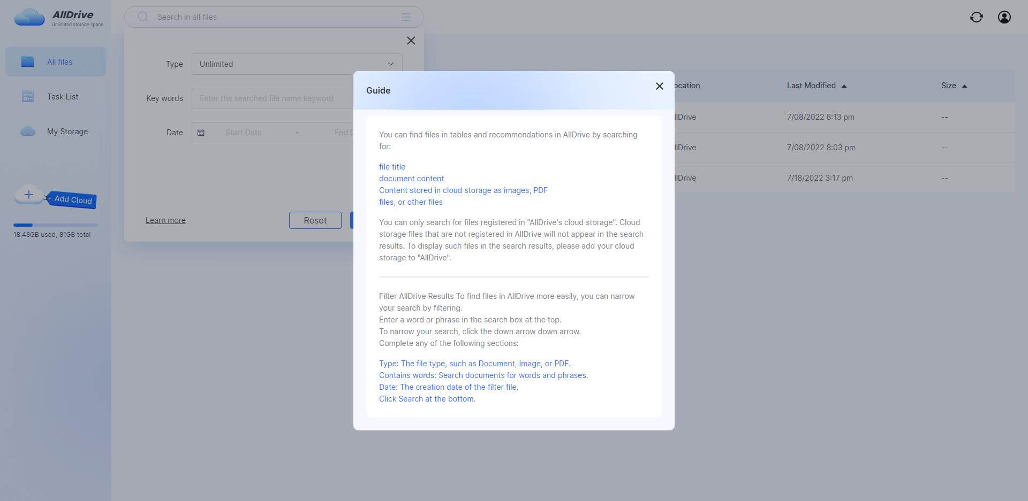
Task: Click the 'document content' link
Action: [x=411, y=179]
